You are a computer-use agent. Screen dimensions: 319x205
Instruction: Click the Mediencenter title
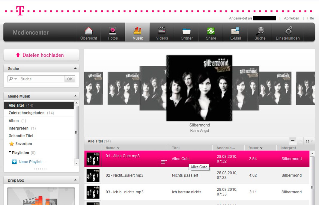tap(31, 33)
